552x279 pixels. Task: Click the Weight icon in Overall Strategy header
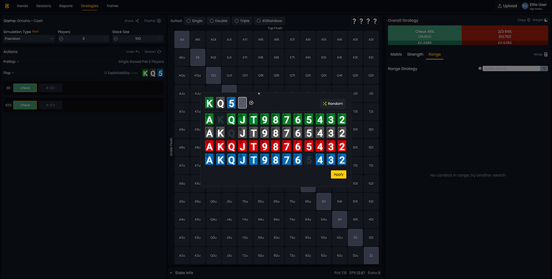pyautogui.click(x=546, y=20)
